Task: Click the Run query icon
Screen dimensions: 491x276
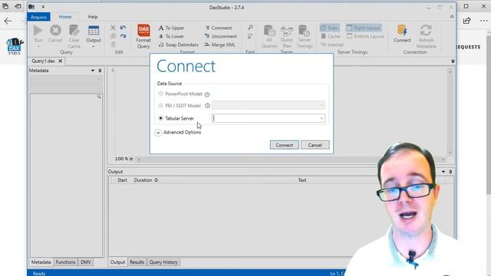Action: tap(38, 31)
